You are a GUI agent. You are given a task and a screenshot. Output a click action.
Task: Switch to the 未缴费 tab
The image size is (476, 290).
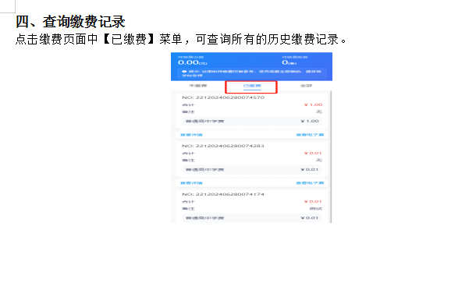(x=198, y=86)
